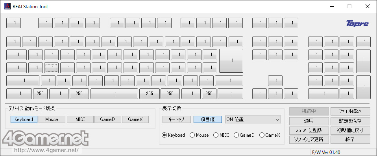Select the large Enter key button
The height and width of the screenshot is (156, 377).
pos(231,61)
